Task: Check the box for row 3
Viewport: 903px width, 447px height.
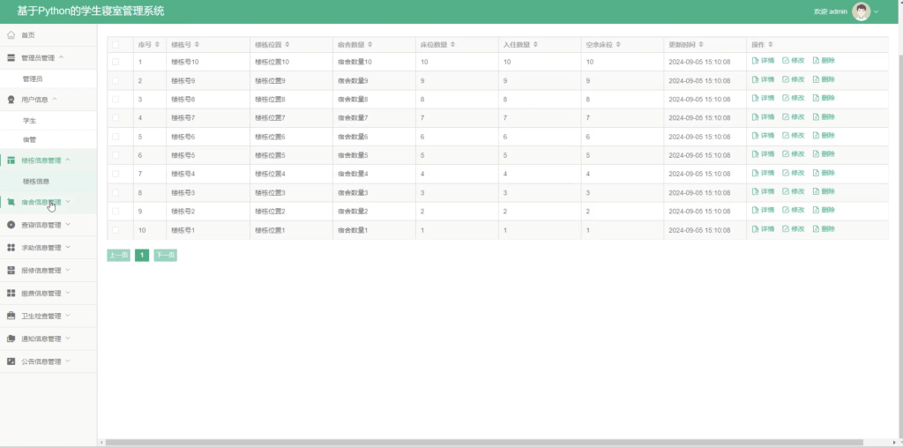Action: click(116, 99)
